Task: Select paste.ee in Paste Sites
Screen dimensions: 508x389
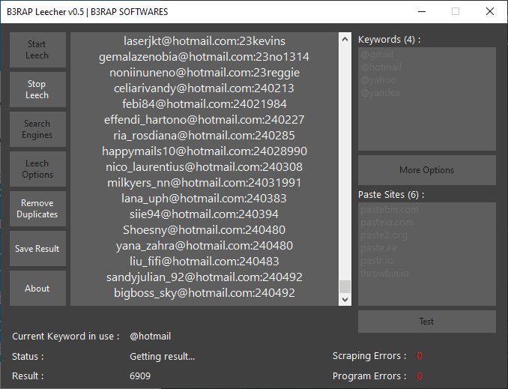Action: coord(378,248)
